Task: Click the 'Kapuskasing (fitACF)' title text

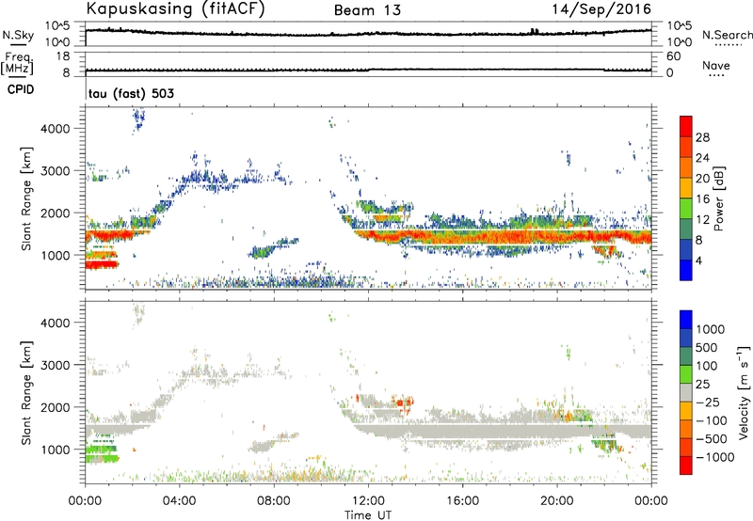Action: pyautogui.click(x=175, y=8)
